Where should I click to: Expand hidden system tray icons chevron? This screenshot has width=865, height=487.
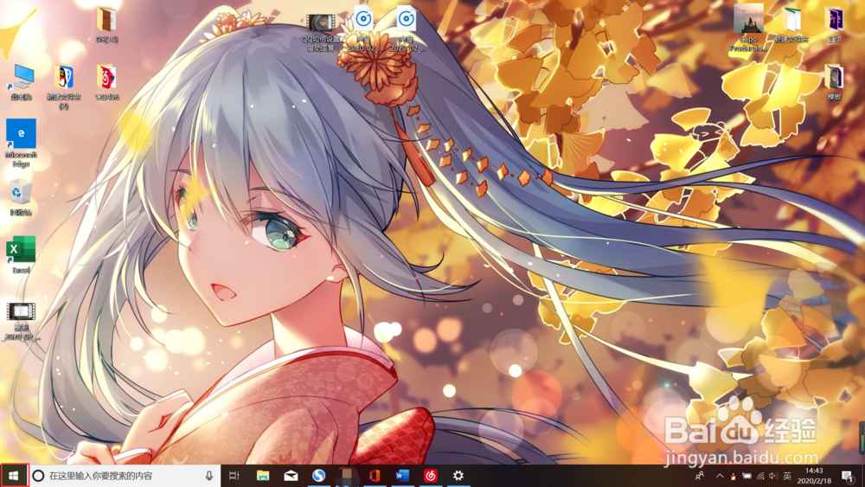(x=720, y=476)
